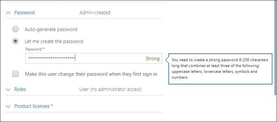Click the Auto-generate password label text

pyautogui.click(x=51, y=29)
